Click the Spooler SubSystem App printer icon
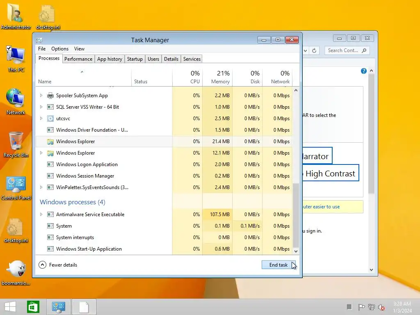This screenshot has width=420, height=315. tap(50, 96)
